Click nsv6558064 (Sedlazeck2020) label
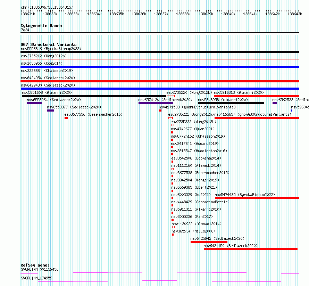 pos(54,100)
